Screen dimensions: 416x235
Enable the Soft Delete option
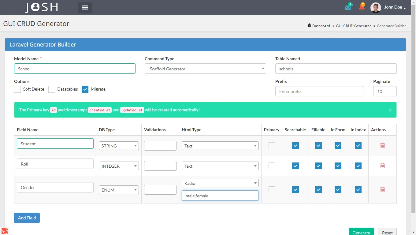point(17,89)
